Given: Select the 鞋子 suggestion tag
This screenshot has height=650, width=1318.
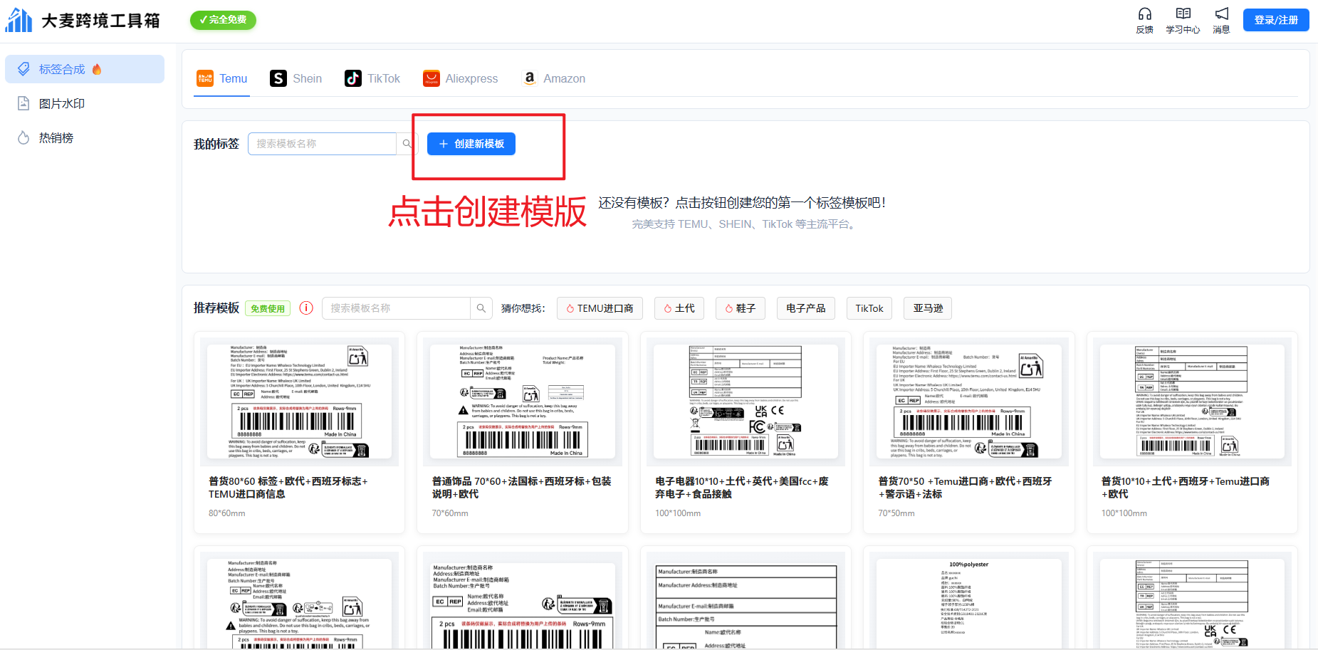Looking at the screenshot, I should point(741,308).
